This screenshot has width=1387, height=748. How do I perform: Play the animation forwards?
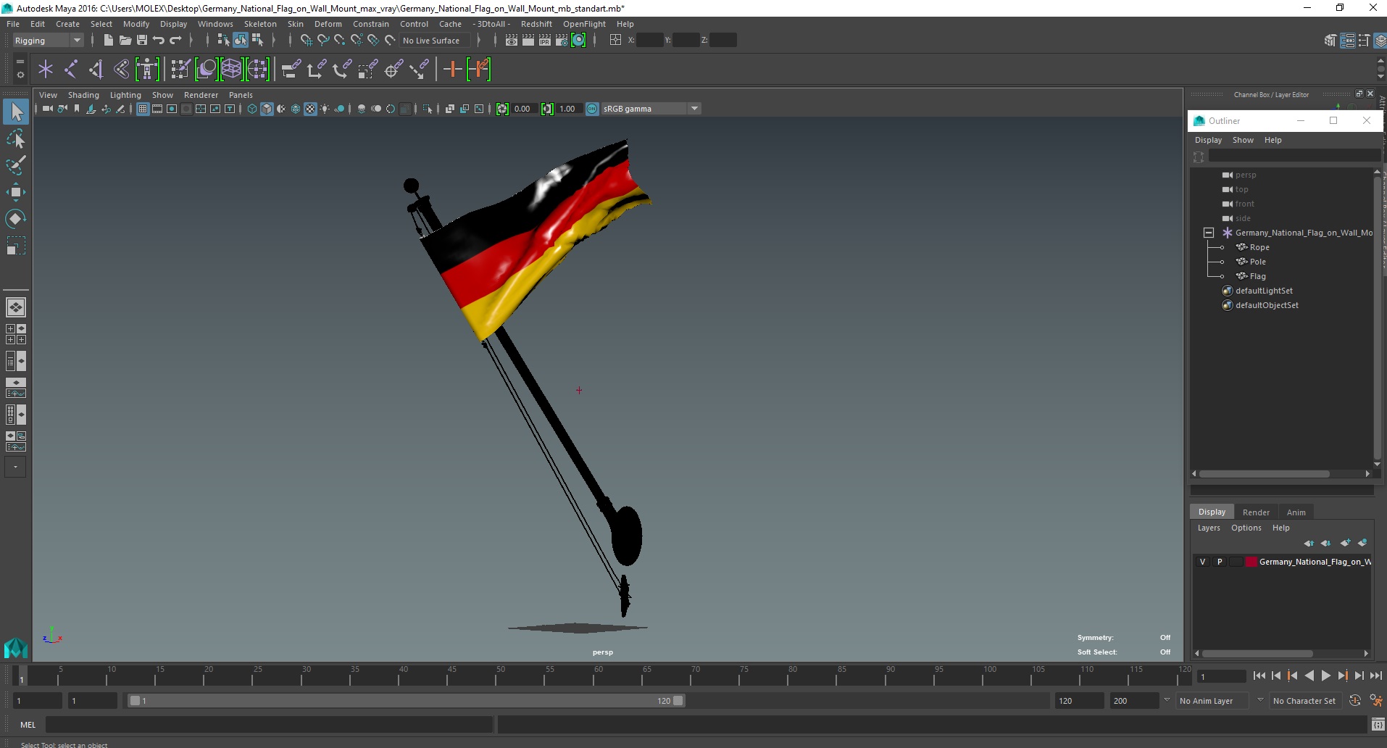point(1325,676)
